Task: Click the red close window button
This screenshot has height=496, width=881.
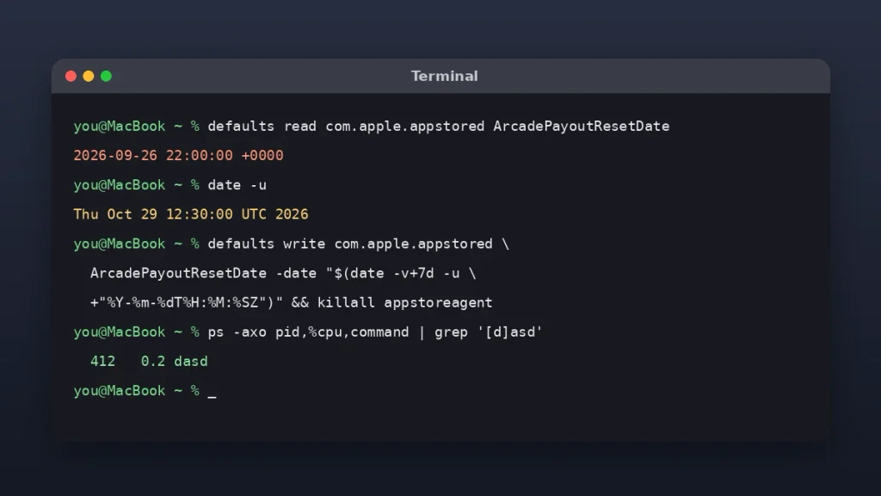Action: pos(71,76)
